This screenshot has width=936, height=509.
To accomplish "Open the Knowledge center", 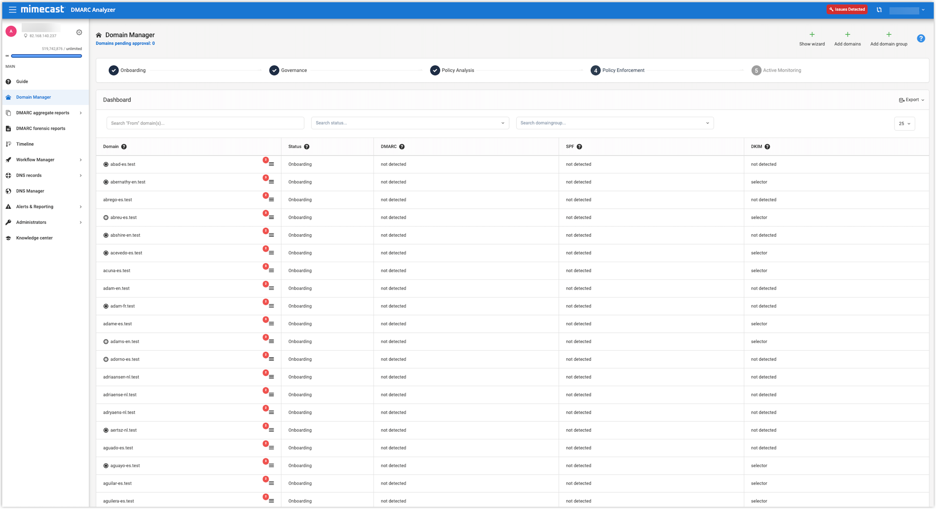I will pos(34,238).
